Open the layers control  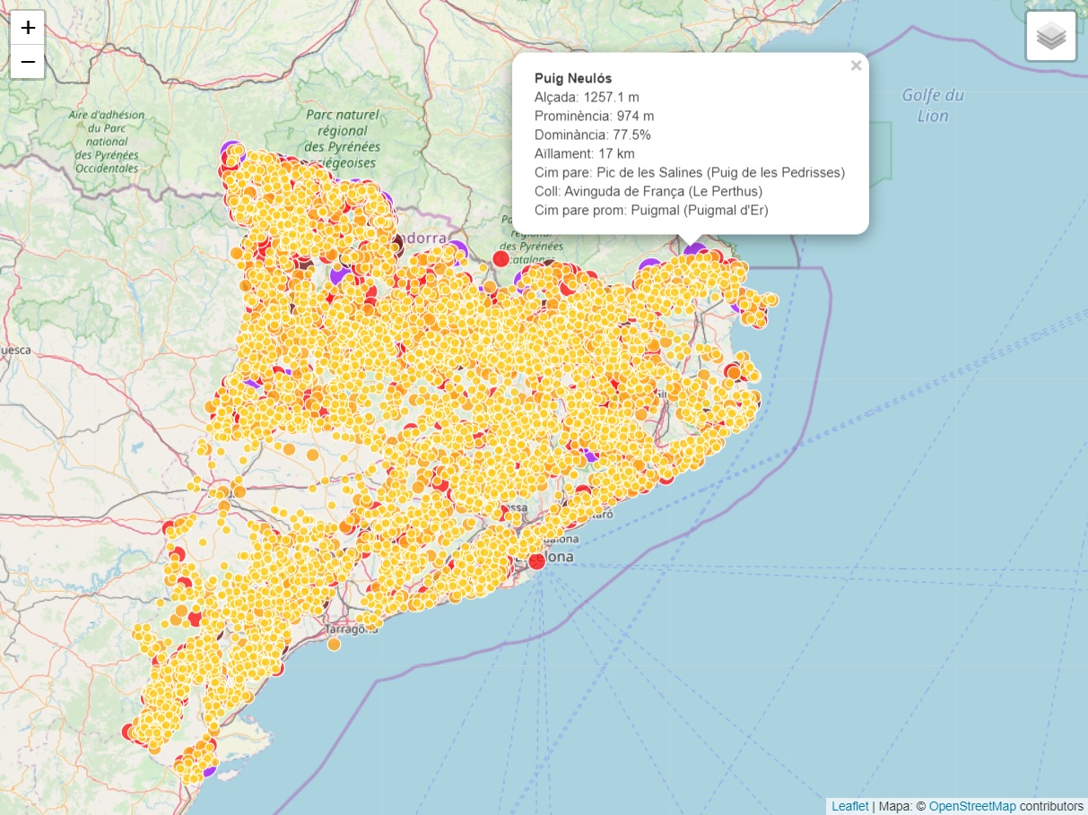pyautogui.click(x=1050, y=37)
